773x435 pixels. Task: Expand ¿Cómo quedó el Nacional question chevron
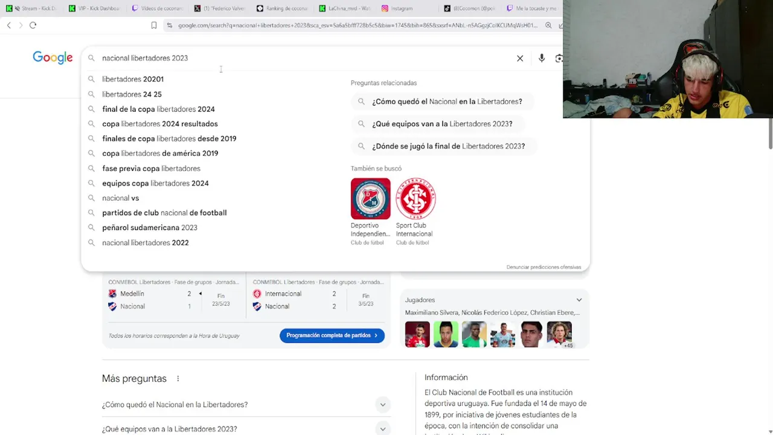pos(382,405)
